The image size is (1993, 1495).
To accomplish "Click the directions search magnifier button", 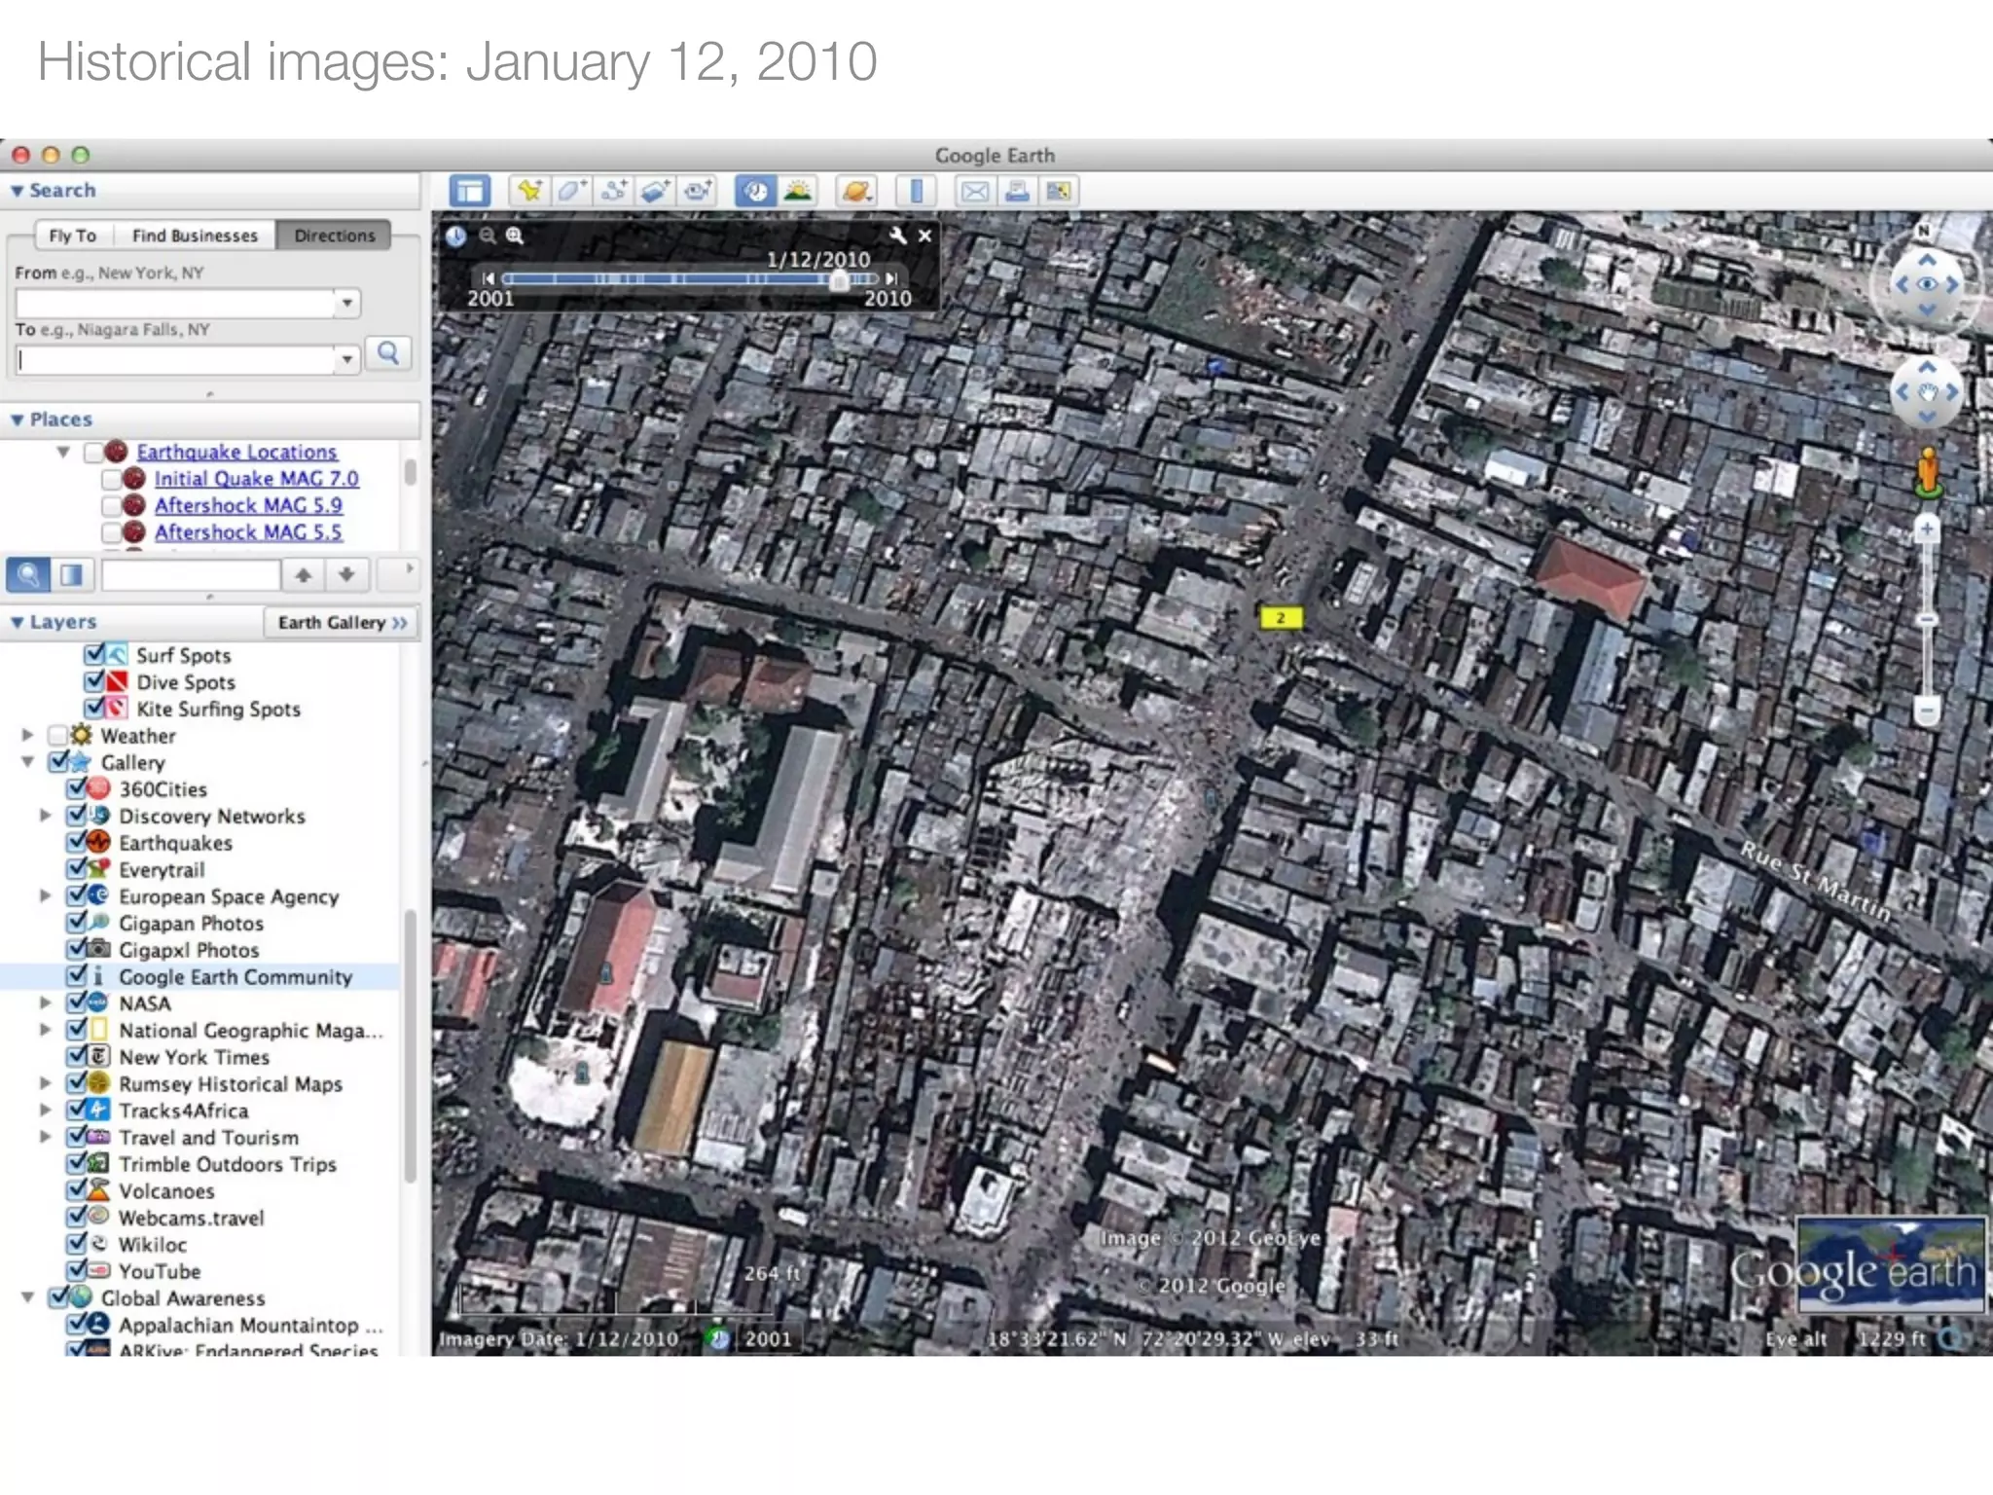I will coord(387,353).
